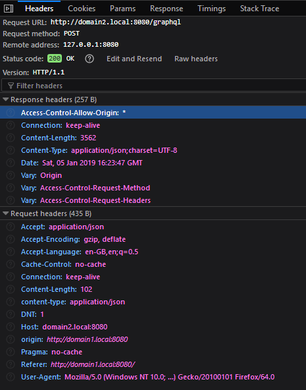Select the Referer request header row
306x390 pixels.
(153, 364)
